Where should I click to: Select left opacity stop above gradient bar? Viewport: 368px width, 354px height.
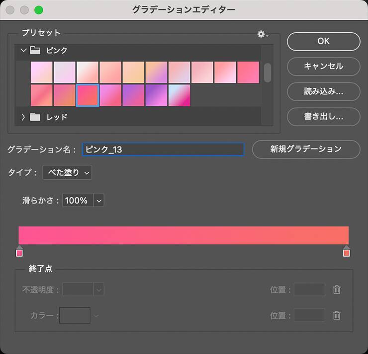coord(19,247)
